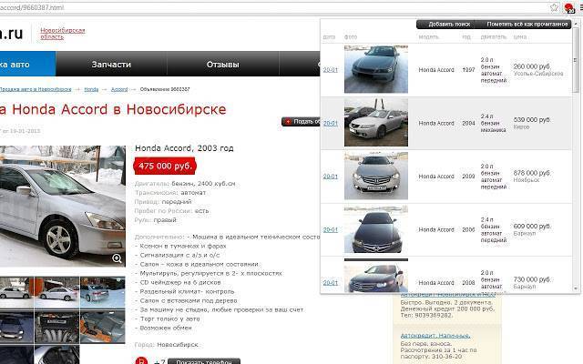Click the large silver Honda Accord photo

click(63, 207)
